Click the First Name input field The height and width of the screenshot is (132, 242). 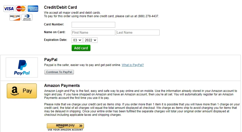tap(93, 32)
